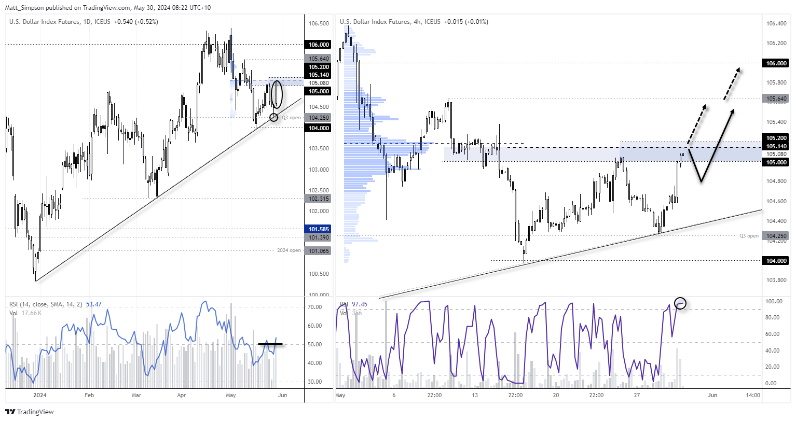Click the 101.065 price tag

click(x=319, y=251)
